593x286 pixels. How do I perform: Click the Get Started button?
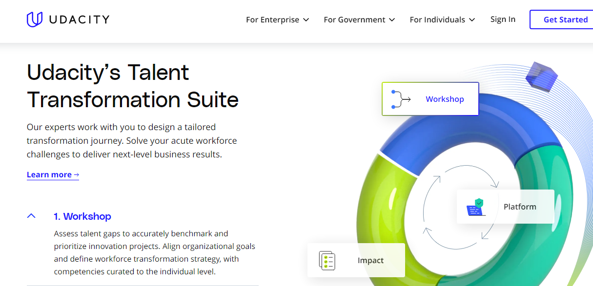(562, 19)
